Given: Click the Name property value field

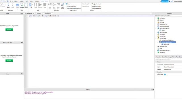Looking at the screenshot, I should [173, 67].
